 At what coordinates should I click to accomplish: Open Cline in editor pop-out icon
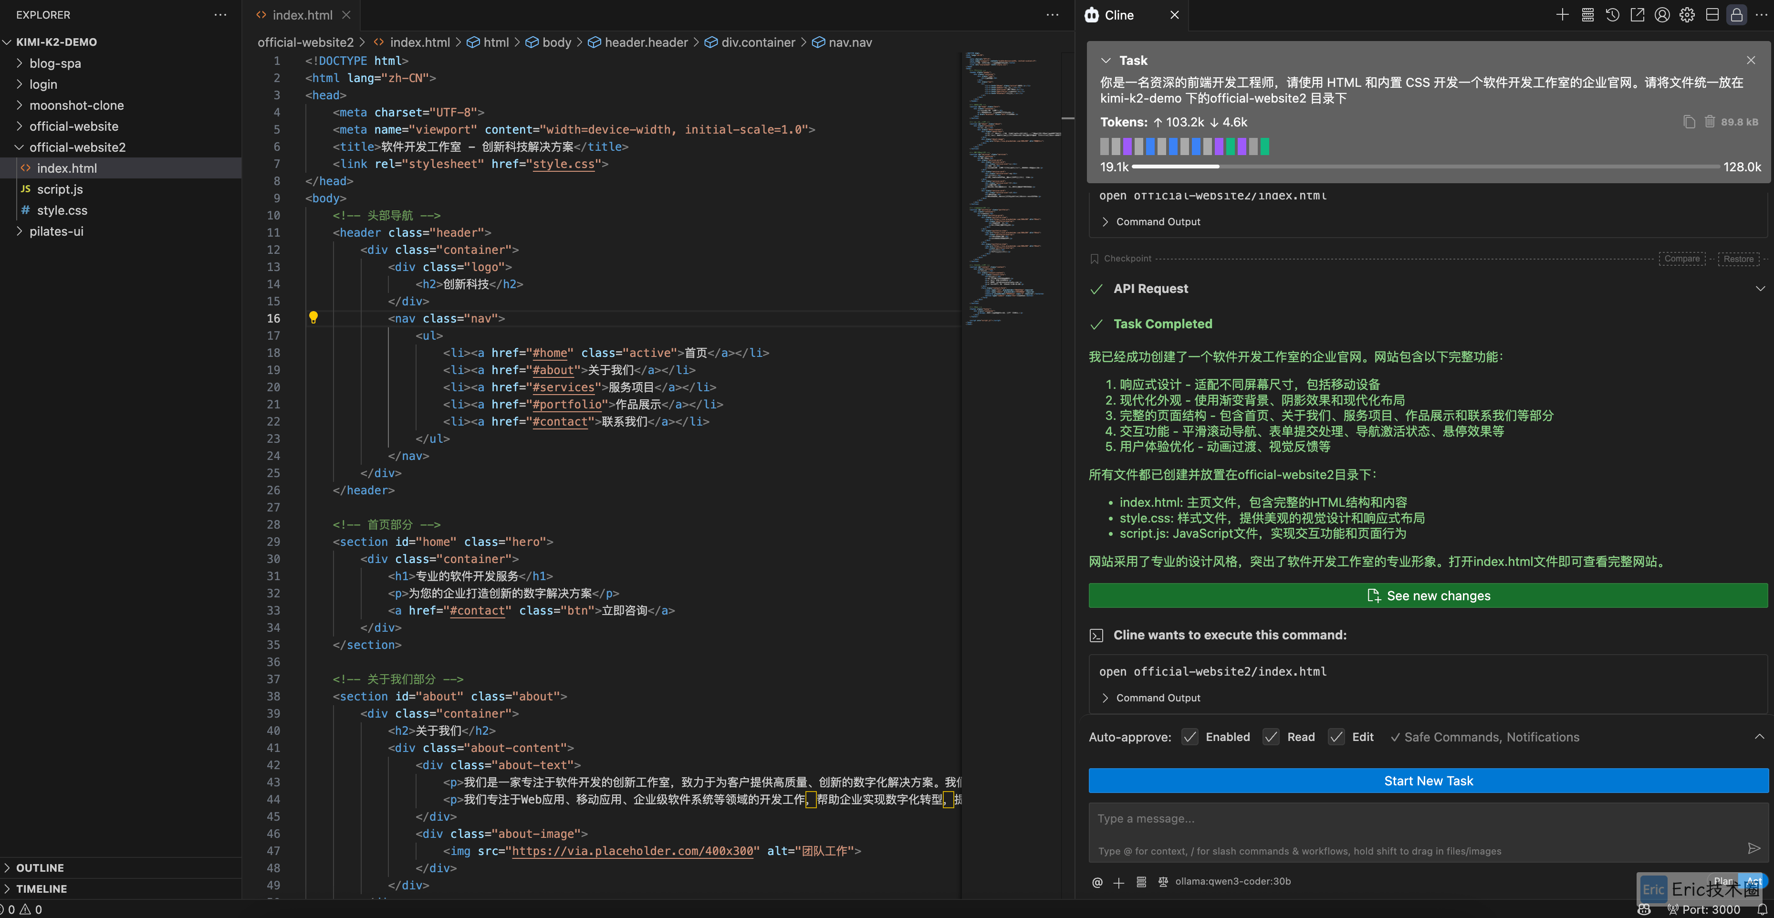pyautogui.click(x=1637, y=15)
